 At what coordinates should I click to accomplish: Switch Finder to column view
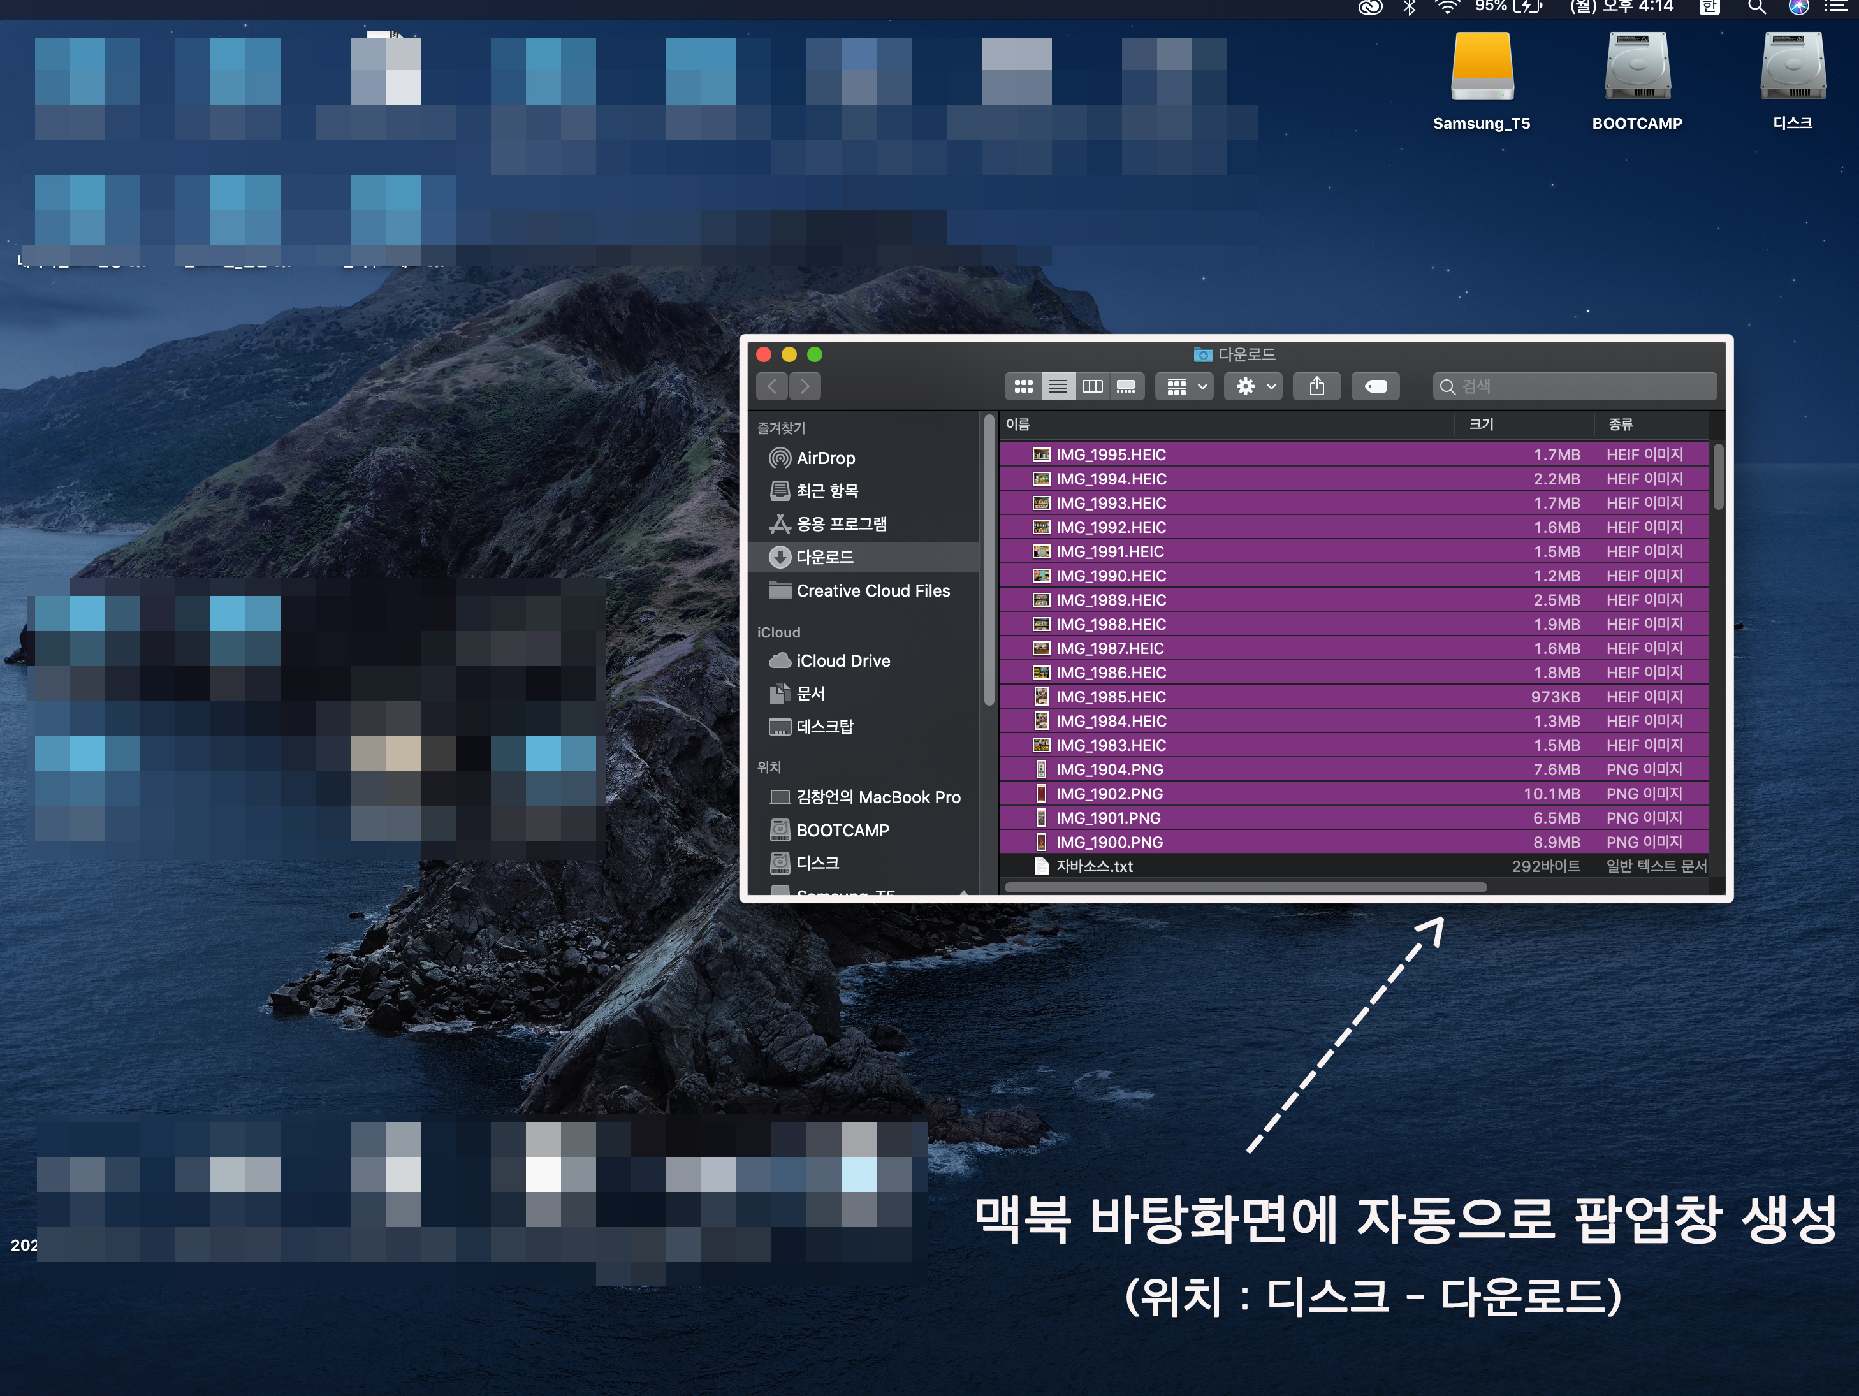click(1093, 387)
